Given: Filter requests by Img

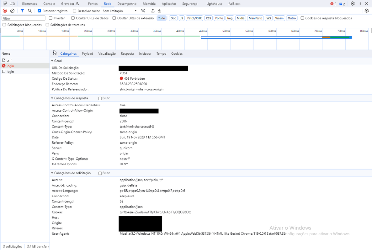Looking at the screenshot, I should (230, 18).
